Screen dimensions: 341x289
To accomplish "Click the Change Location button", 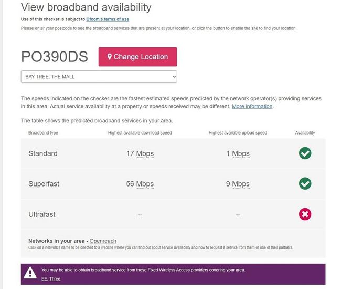I will (137, 57).
